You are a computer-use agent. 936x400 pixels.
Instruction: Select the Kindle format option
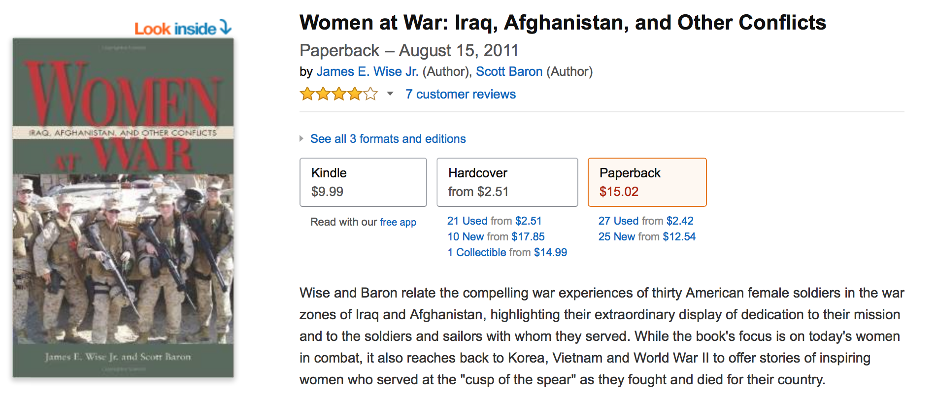tap(363, 182)
